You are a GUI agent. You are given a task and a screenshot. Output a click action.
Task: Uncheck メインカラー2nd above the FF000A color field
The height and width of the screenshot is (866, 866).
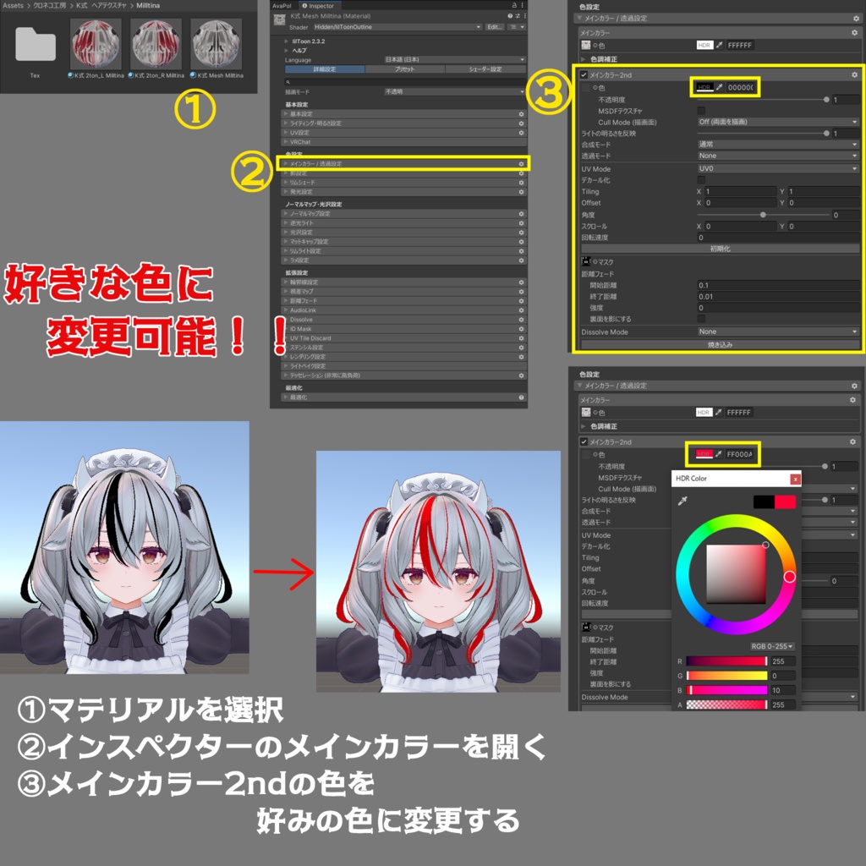[x=584, y=441]
